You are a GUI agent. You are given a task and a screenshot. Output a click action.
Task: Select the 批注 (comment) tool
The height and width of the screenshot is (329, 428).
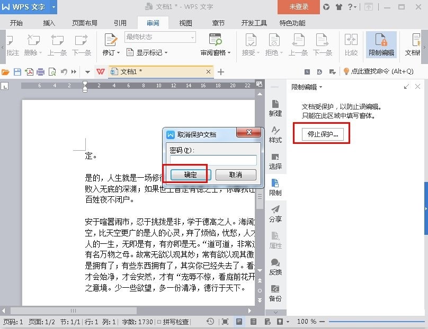click(x=12, y=45)
